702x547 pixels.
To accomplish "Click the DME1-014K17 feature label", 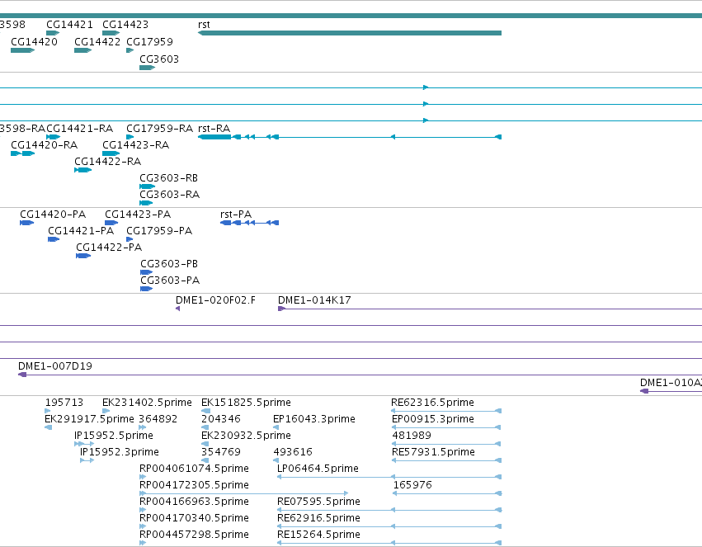I will coord(314,300).
